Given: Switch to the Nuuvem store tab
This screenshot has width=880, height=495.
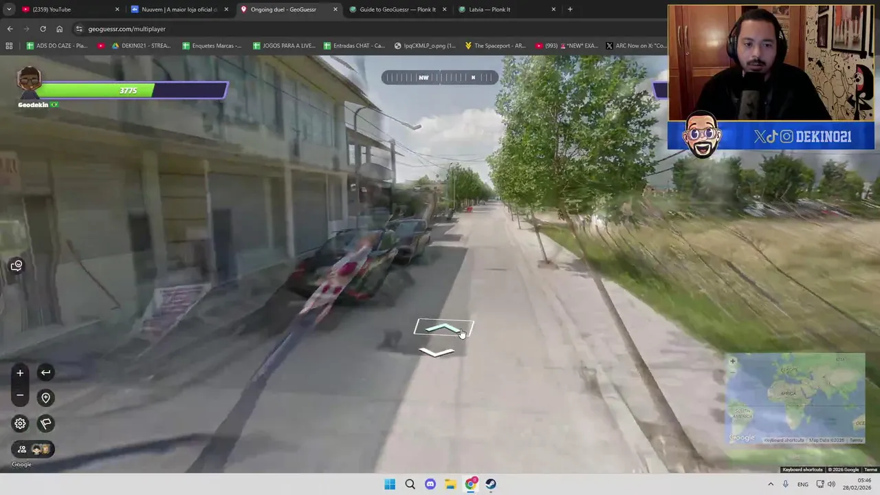Looking at the screenshot, I should (179, 10).
